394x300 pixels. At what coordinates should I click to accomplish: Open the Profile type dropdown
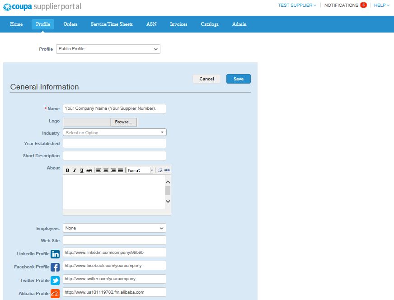coord(108,49)
